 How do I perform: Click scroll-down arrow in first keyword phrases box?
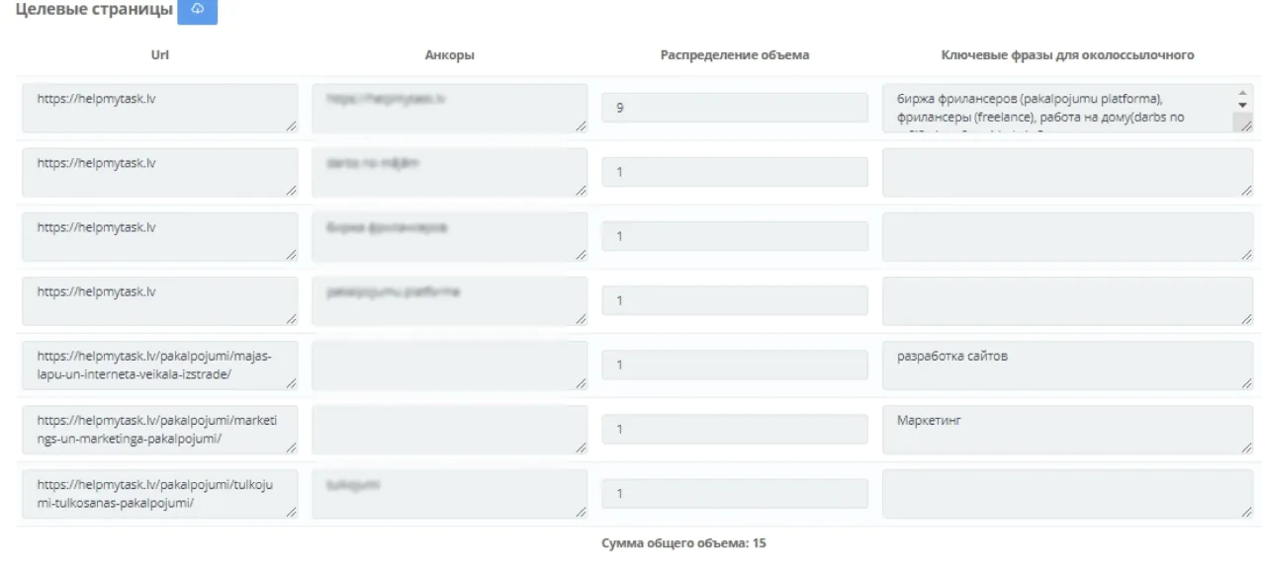pyautogui.click(x=1243, y=105)
